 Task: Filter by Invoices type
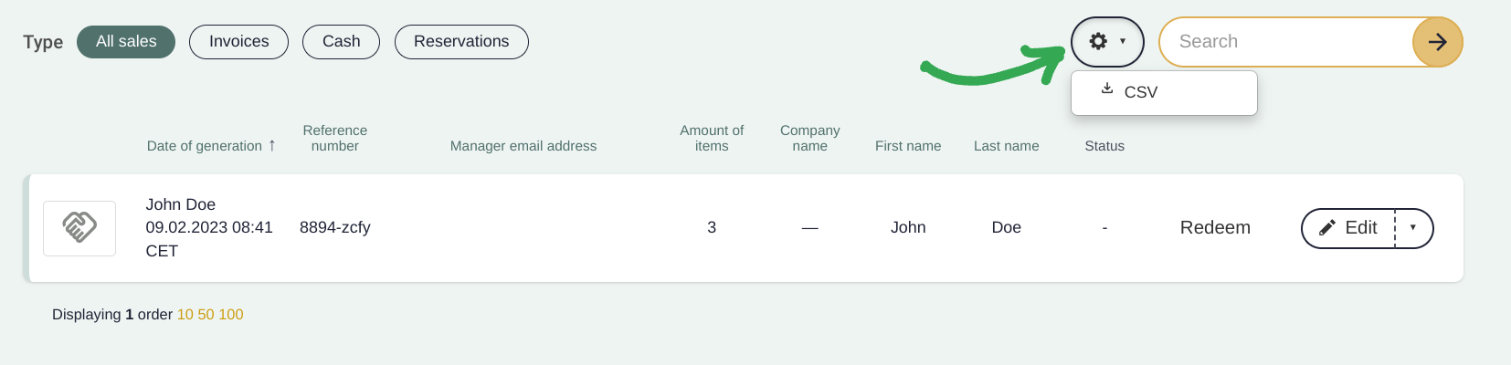pyautogui.click(x=238, y=42)
